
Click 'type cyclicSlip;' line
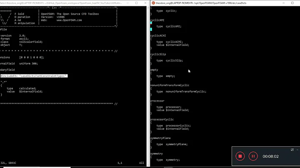point(170,61)
